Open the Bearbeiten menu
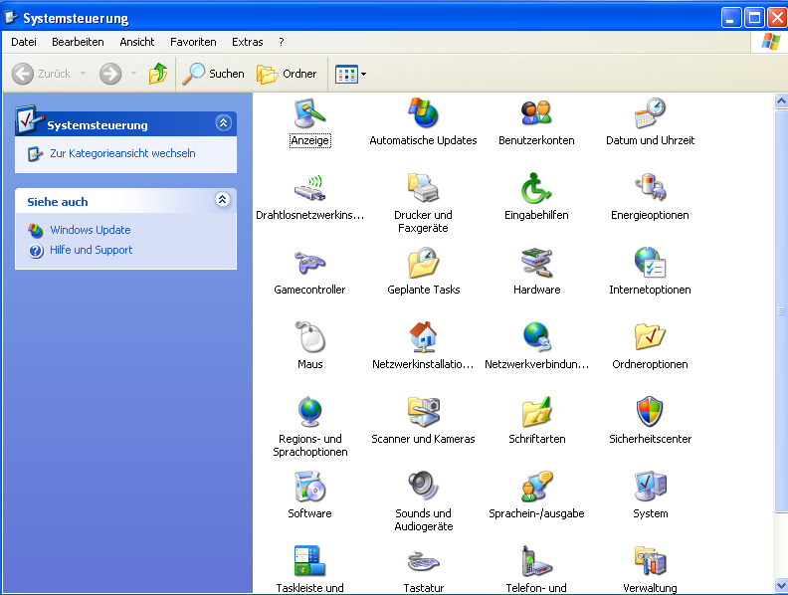This screenshot has height=595, width=788. [x=78, y=42]
